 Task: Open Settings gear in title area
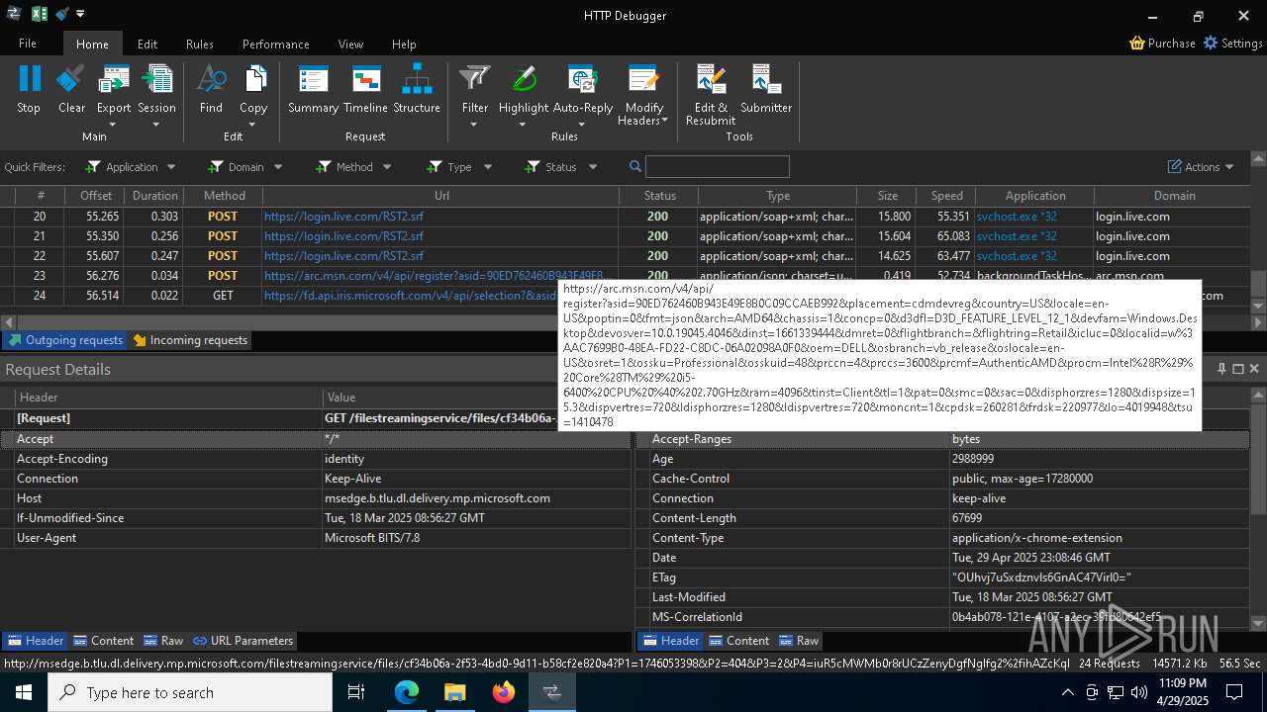point(1210,44)
